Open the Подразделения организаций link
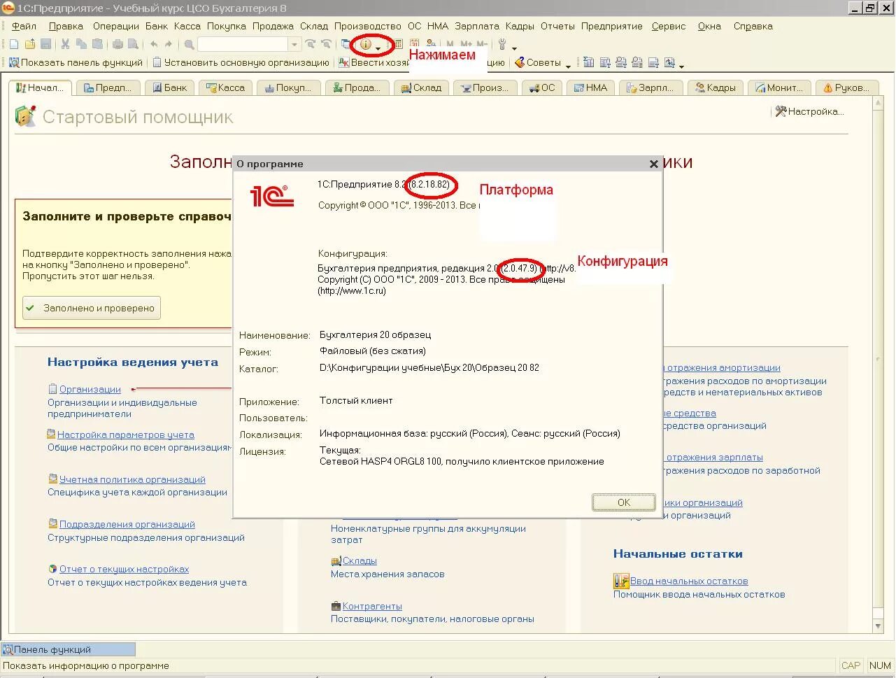The width and height of the screenshot is (896, 678). click(127, 524)
